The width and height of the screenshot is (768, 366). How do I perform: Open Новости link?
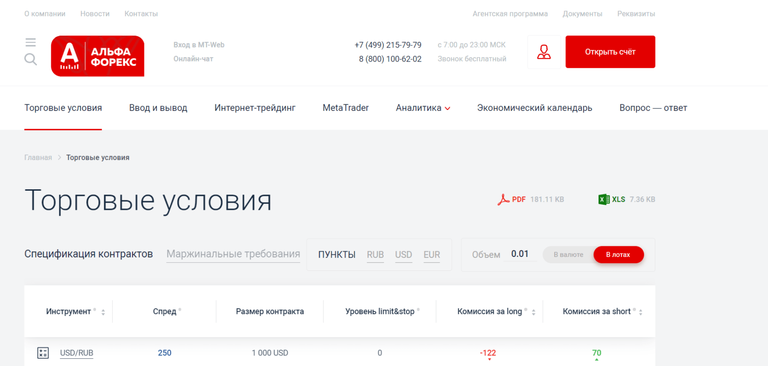(x=95, y=14)
